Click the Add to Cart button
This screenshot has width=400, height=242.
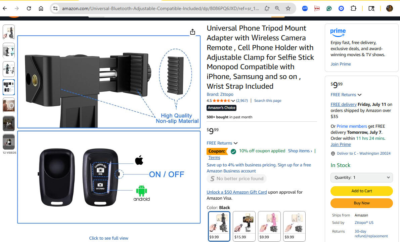361,191
